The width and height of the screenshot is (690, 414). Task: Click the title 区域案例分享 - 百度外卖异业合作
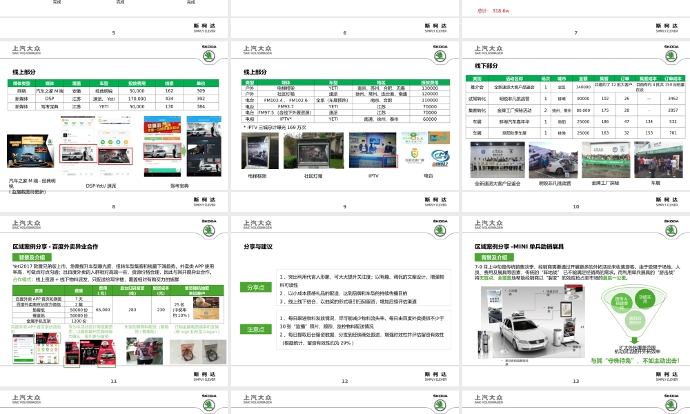pos(55,247)
